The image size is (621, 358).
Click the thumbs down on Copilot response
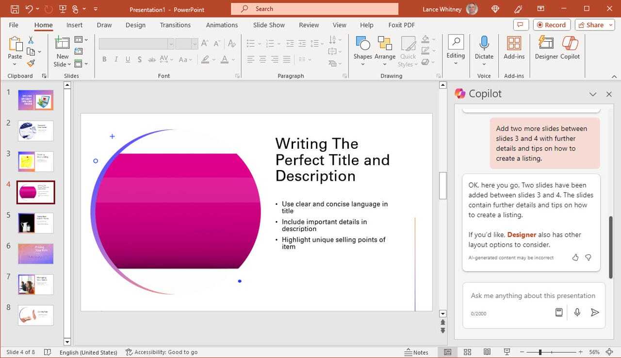[588, 258]
